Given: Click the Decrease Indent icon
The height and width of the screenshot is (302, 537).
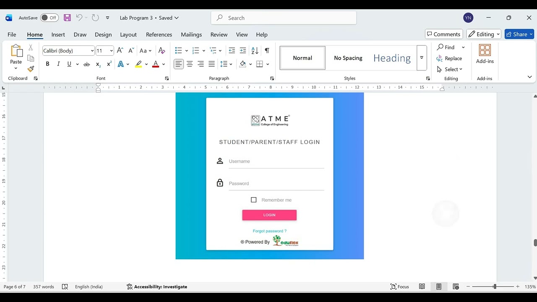Looking at the screenshot, I should pyautogui.click(x=232, y=51).
